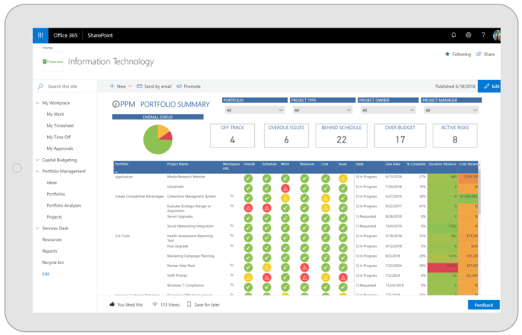Click the Feedback button
This screenshot has width=522, height=335.
point(484,304)
